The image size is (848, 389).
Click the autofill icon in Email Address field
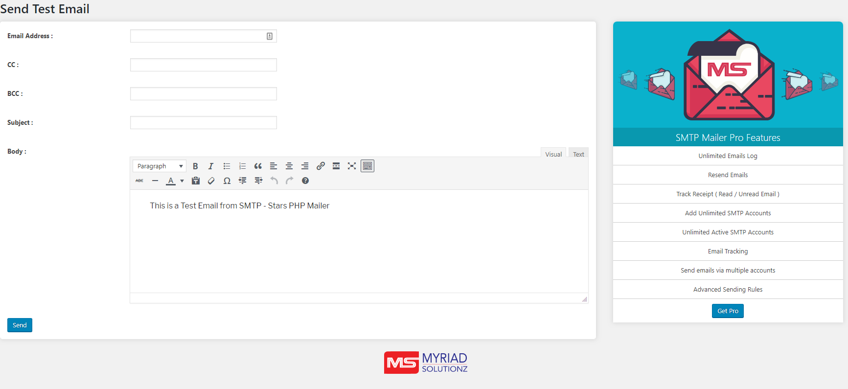270,36
